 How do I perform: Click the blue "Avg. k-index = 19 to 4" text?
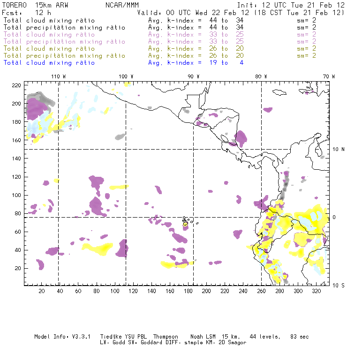[x=196, y=63]
